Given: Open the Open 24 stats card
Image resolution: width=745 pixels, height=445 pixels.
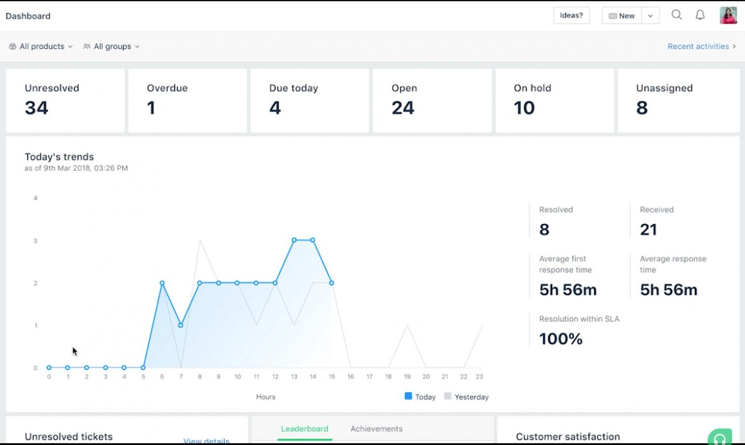Looking at the screenshot, I should tap(432, 100).
